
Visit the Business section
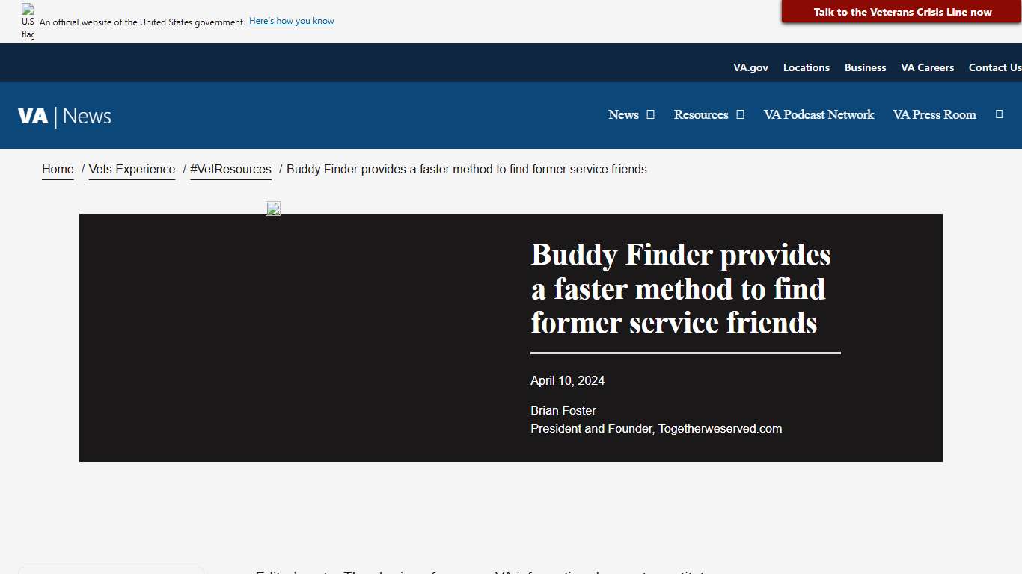865,67
